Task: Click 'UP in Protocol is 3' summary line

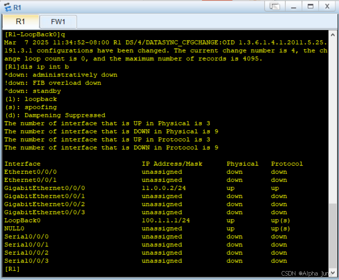Action: click(107, 139)
